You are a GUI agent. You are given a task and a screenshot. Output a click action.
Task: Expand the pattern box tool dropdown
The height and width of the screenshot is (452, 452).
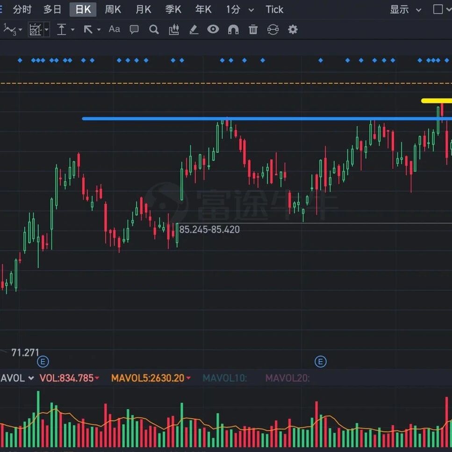(46, 29)
